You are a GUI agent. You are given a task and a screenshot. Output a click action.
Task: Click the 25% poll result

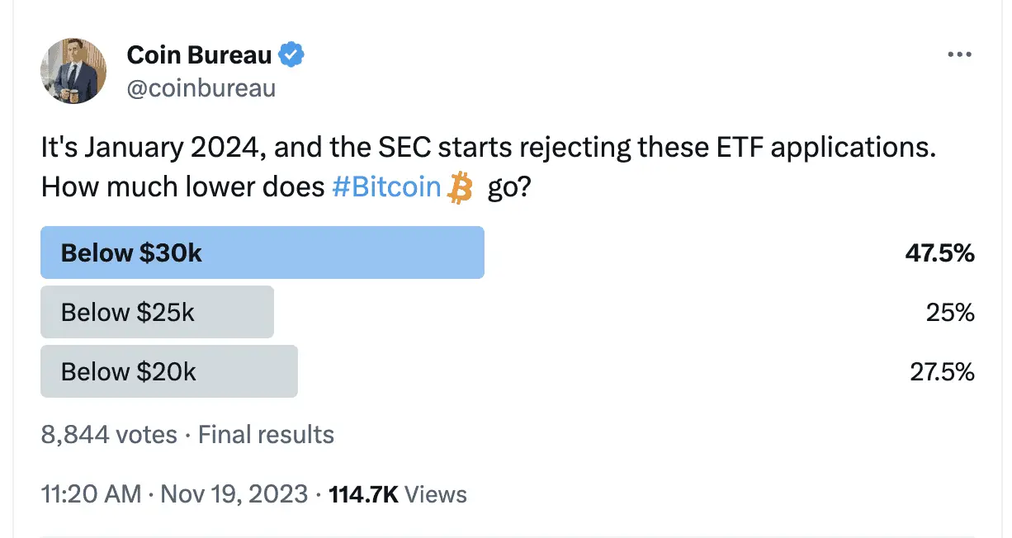(950, 312)
